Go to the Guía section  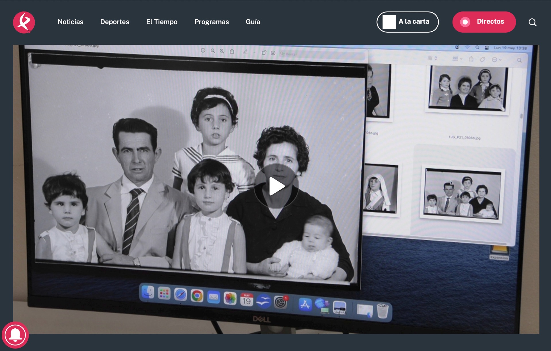(253, 22)
